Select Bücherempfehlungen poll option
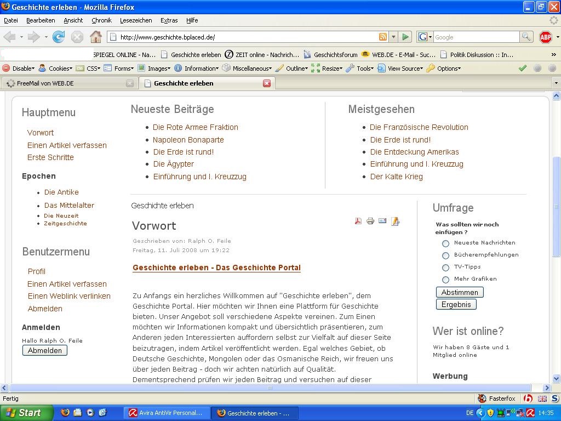Viewport: 561px width, 421px height. point(445,255)
